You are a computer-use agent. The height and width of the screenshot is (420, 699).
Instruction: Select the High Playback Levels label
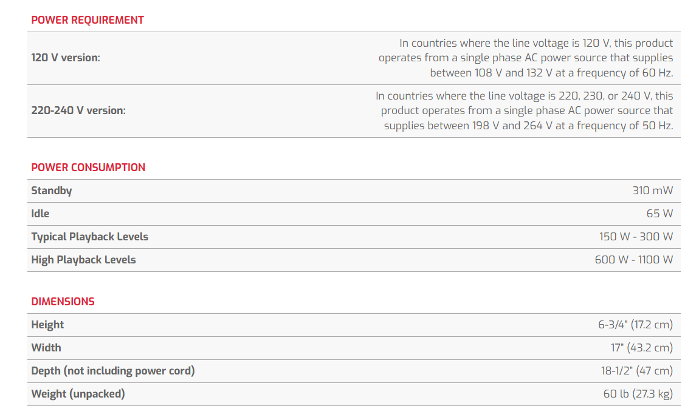[x=83, y=260]
